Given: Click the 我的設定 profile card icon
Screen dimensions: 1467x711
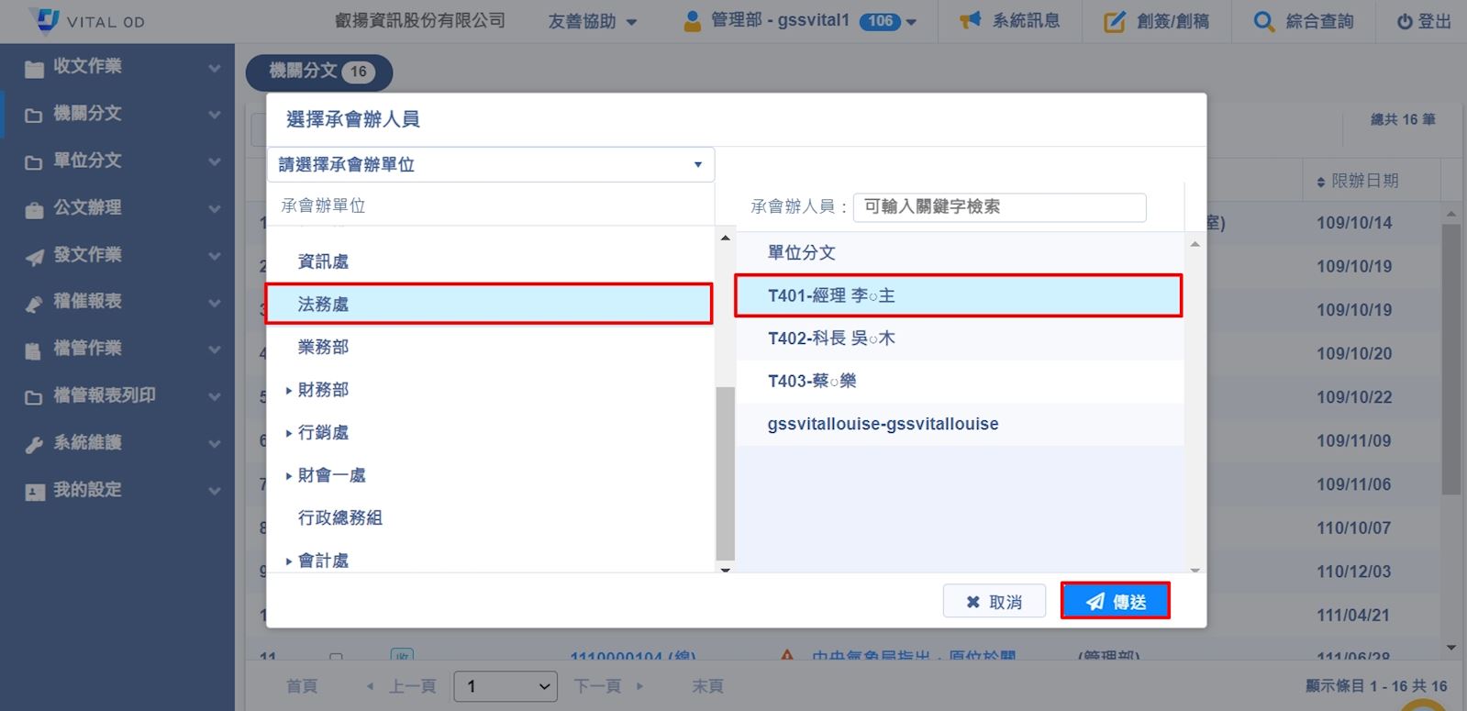Looking at the screenshot, I should point(34,492).
